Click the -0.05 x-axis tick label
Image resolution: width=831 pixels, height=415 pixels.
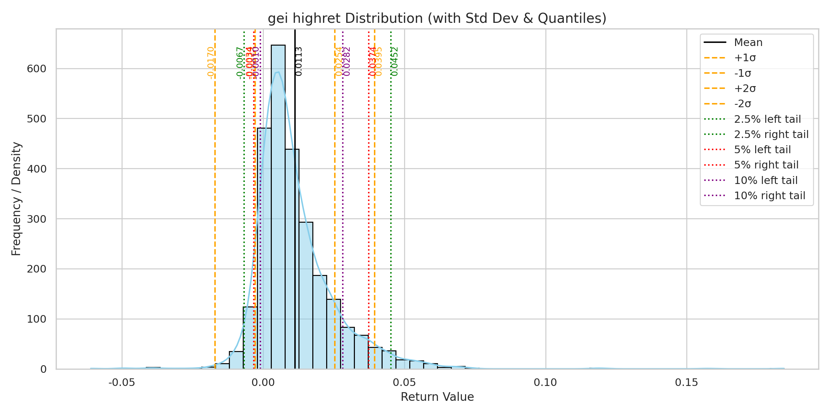coord(122,382)
